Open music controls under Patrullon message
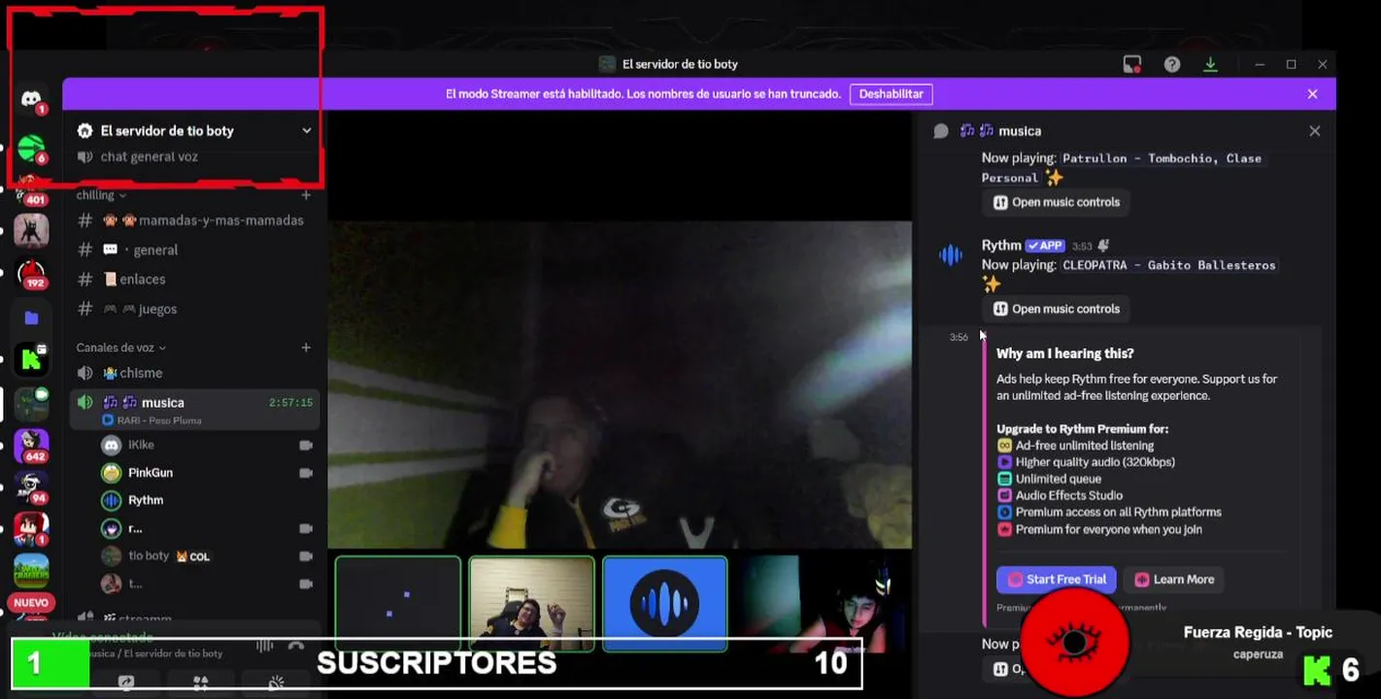1381x699 pixels. (x=1056, y=202)
